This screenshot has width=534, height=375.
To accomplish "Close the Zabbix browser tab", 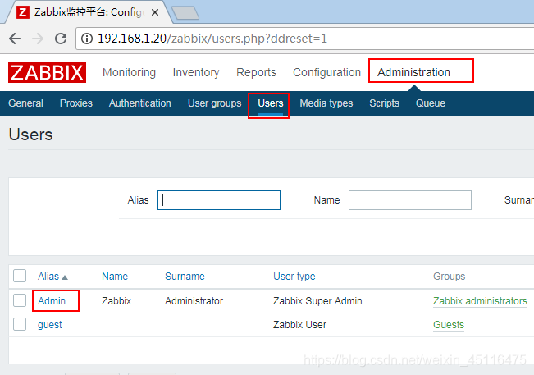I will (x=155, y=12).
